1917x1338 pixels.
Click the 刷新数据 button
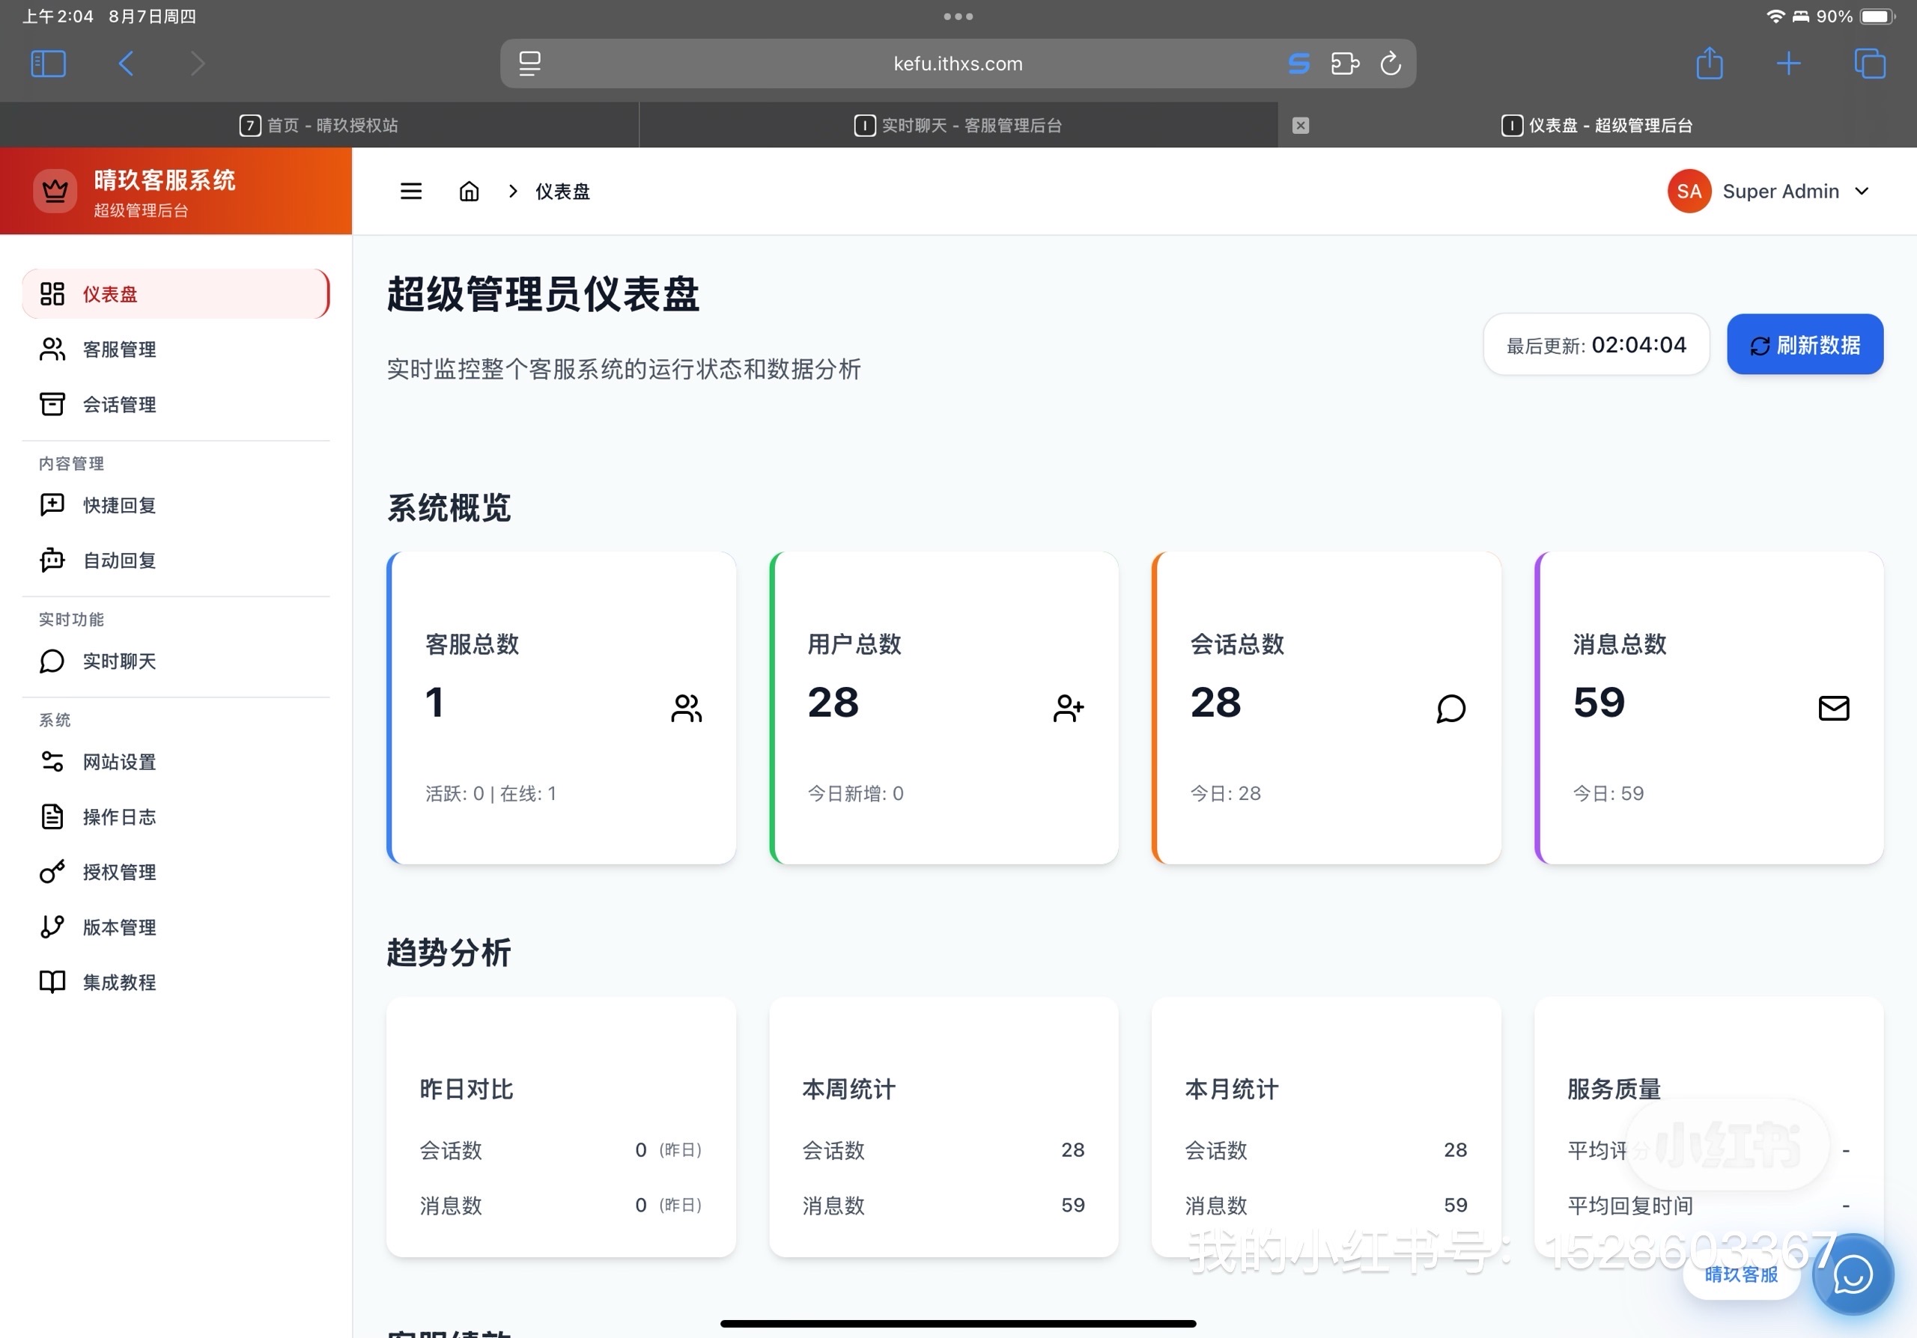[1804, 344]
